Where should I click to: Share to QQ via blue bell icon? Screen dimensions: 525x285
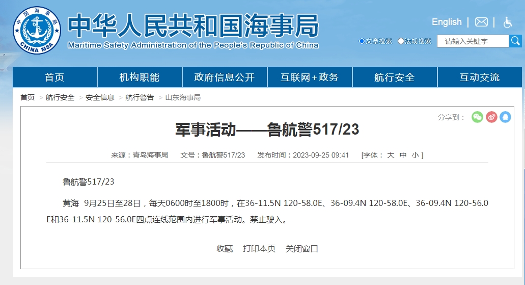tap(505, 117)
